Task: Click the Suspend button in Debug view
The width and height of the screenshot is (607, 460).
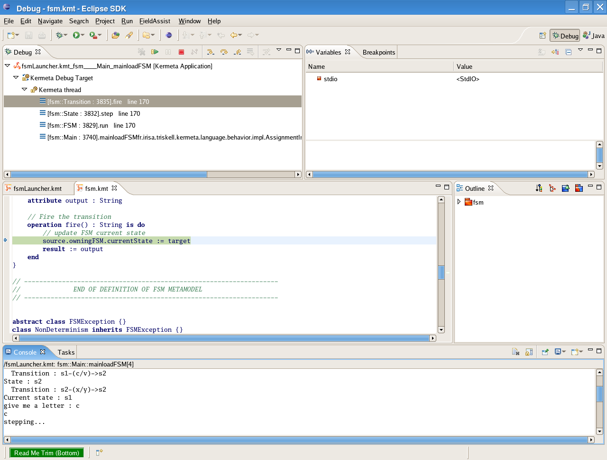Action: click(168, 52)
